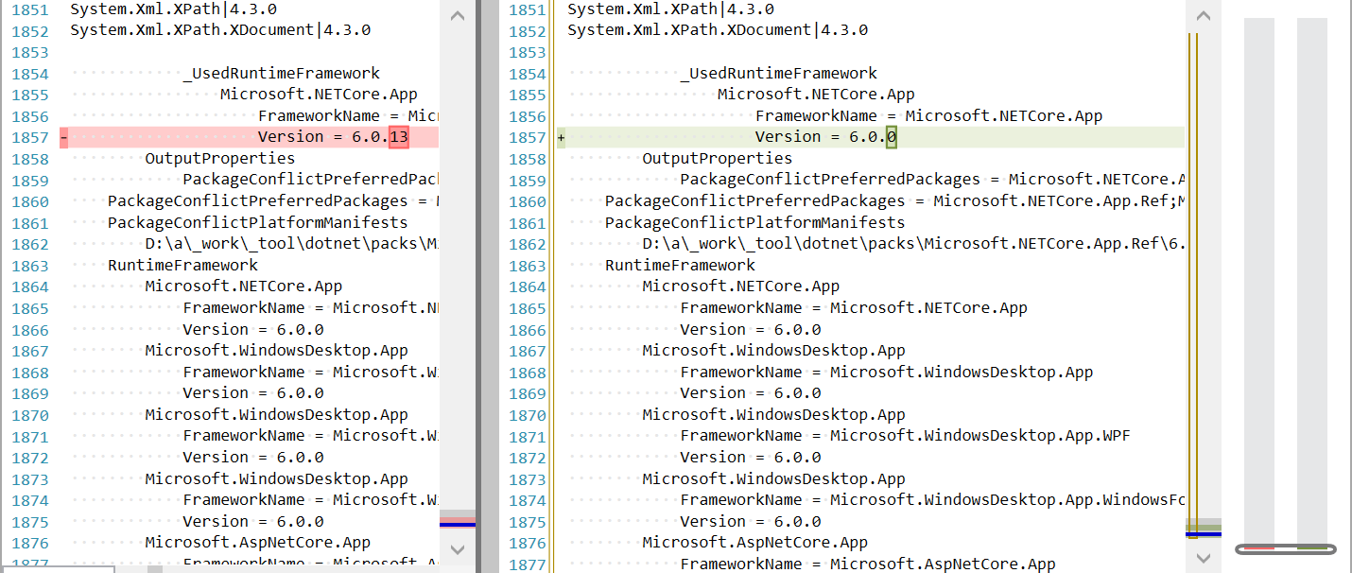Click the up chevron on the right pane scrollbar
The image size is (1352, 573).
point(1203,15)
